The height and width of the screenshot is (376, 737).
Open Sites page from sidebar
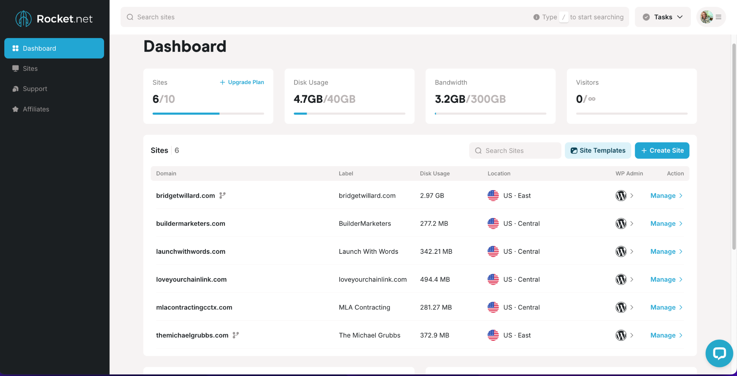54,68
